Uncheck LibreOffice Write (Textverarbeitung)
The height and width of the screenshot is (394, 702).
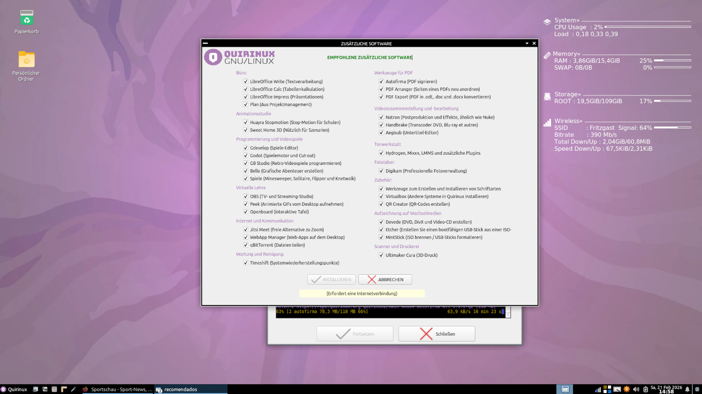pos(246,82)
